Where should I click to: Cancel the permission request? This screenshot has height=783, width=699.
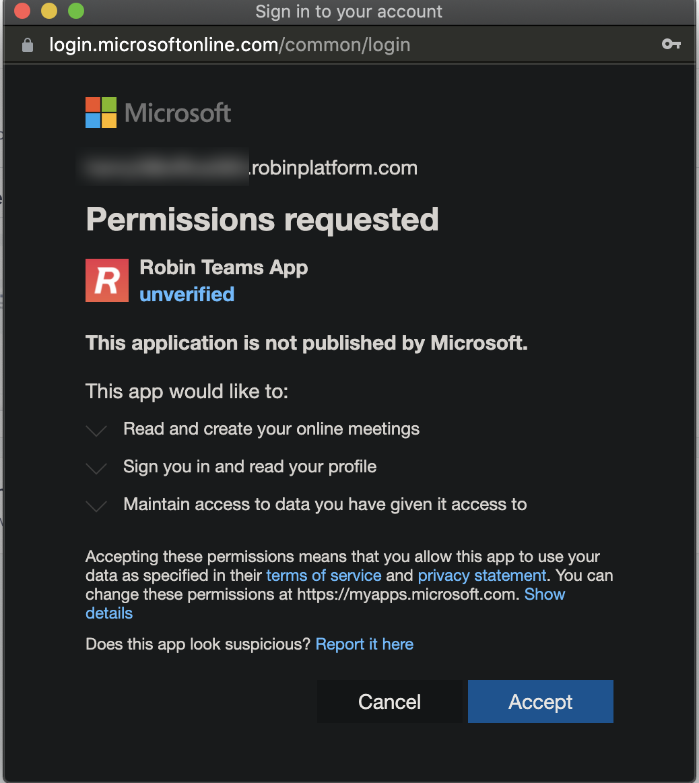pos(389,701)
